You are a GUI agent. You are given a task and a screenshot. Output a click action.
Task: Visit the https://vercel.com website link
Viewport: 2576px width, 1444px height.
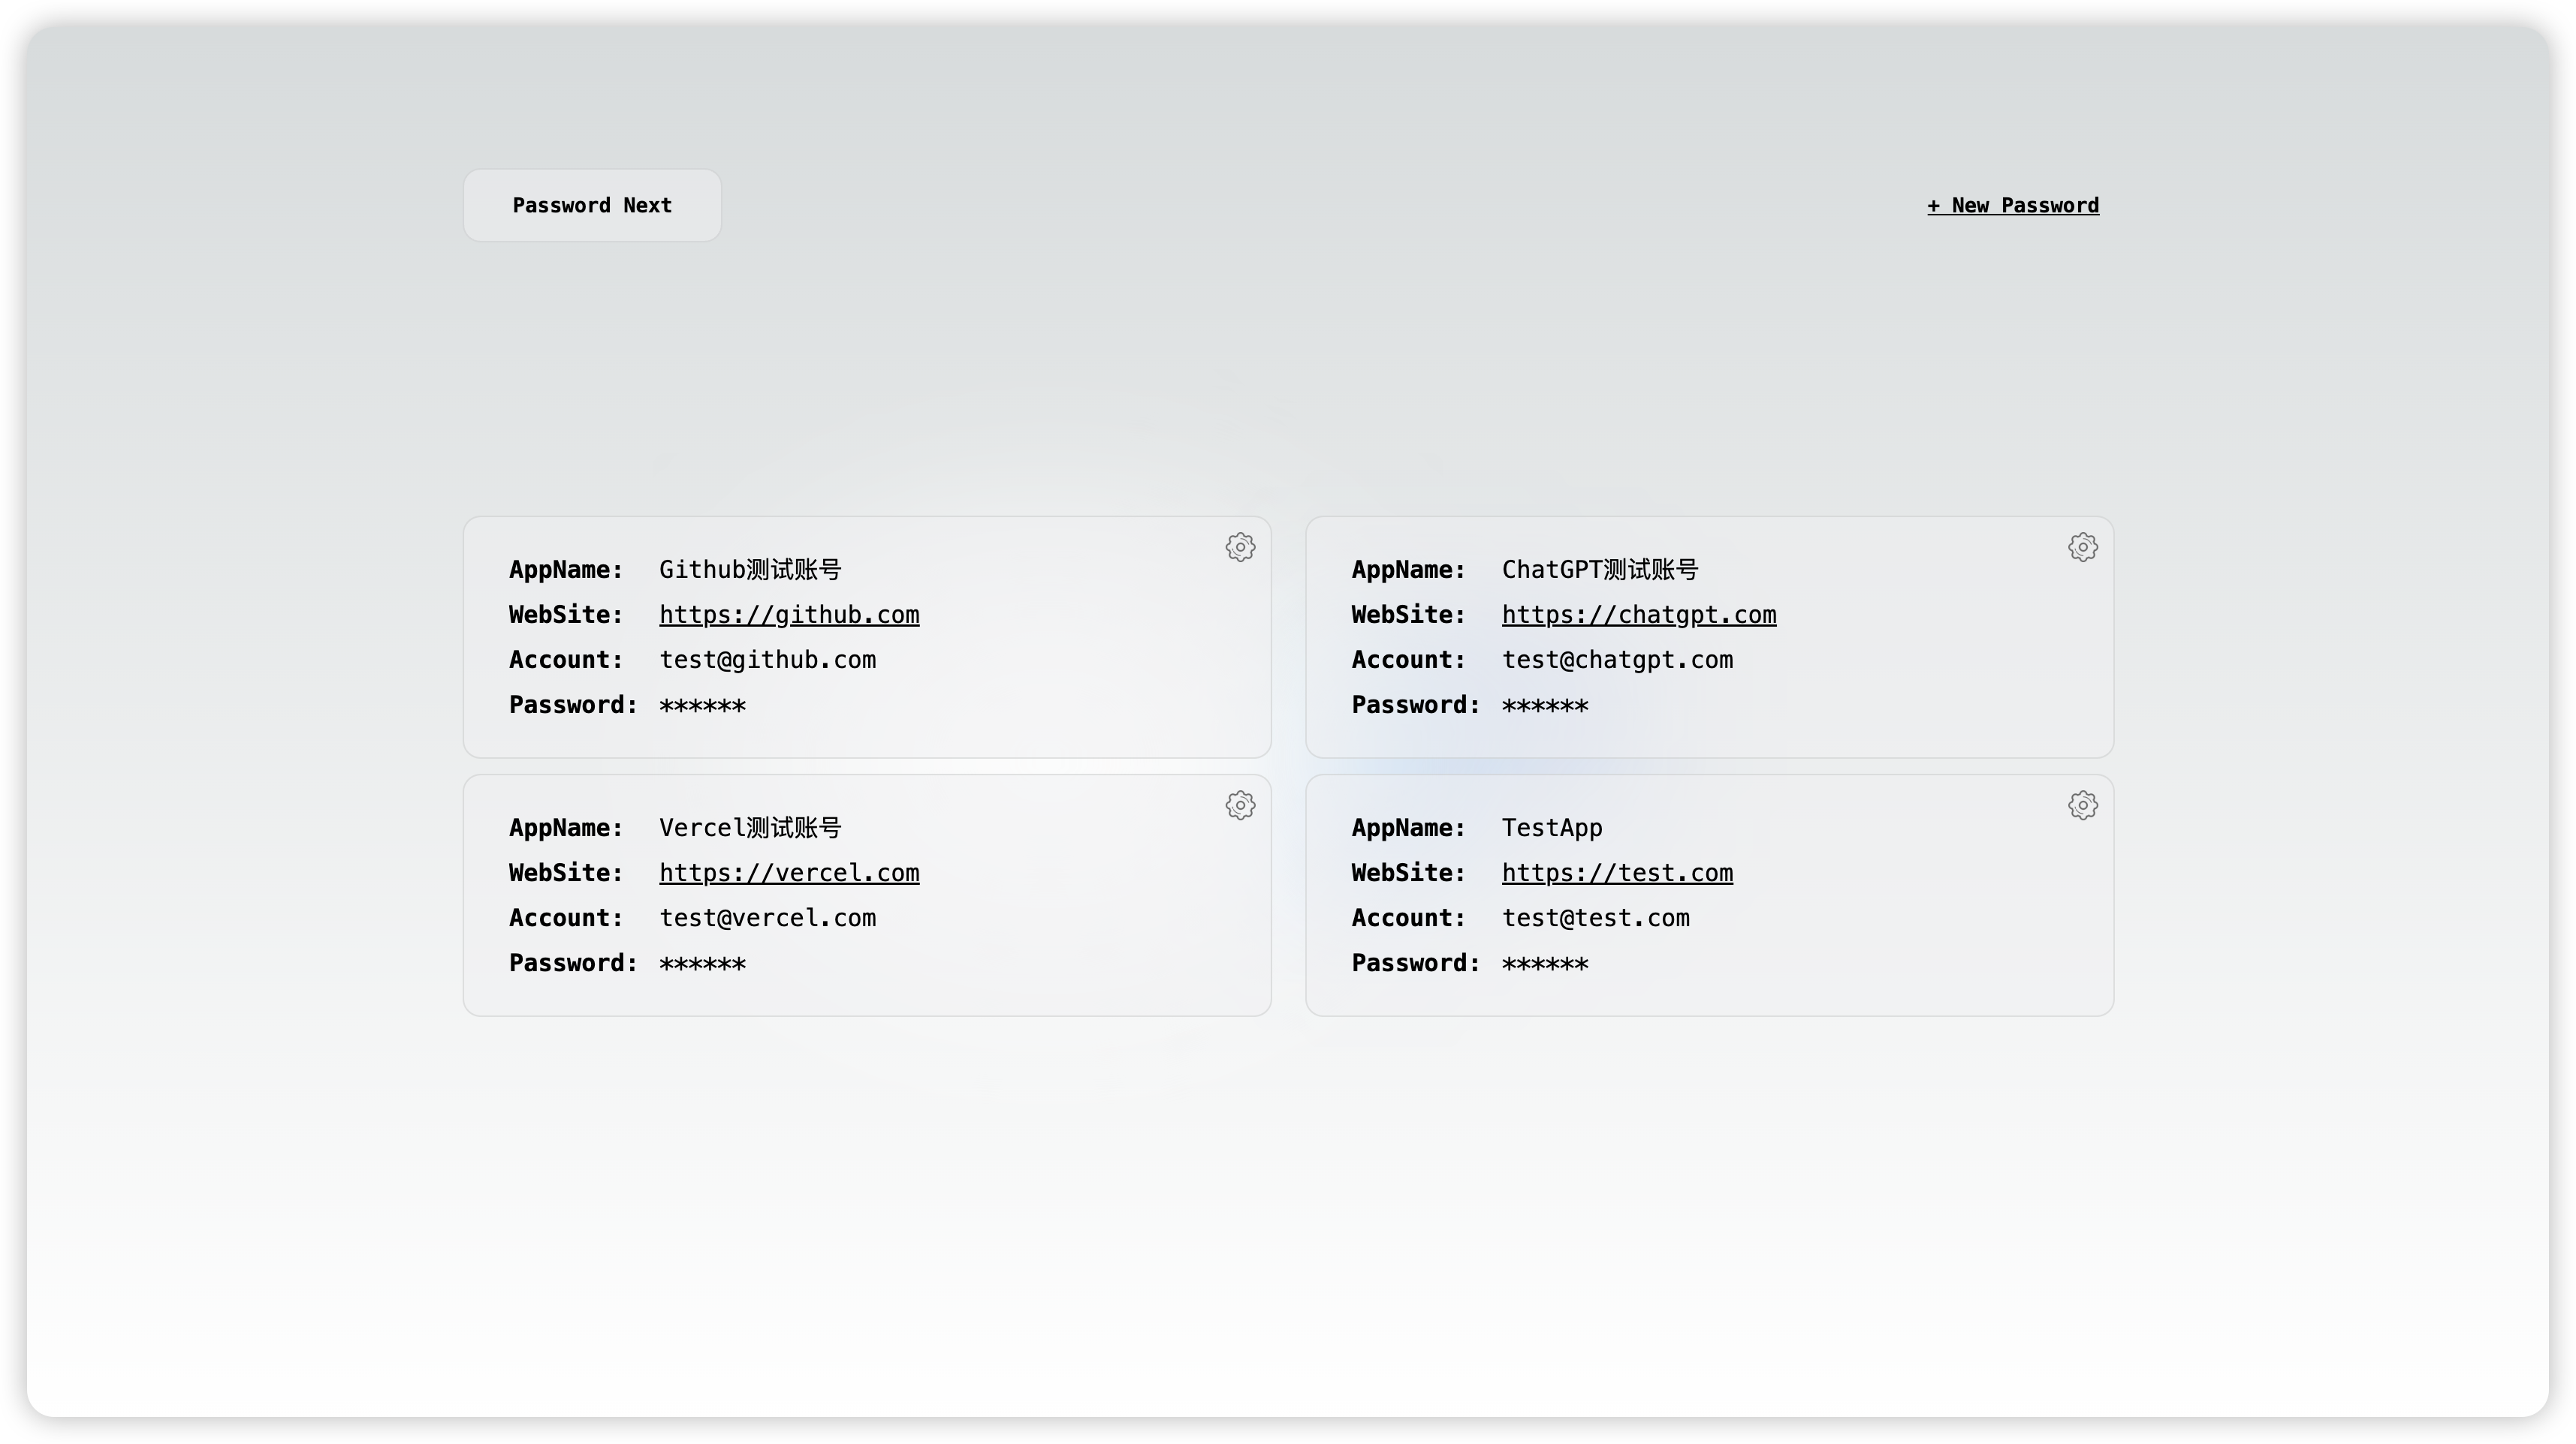pyautogui.click(x=789, y=872)
